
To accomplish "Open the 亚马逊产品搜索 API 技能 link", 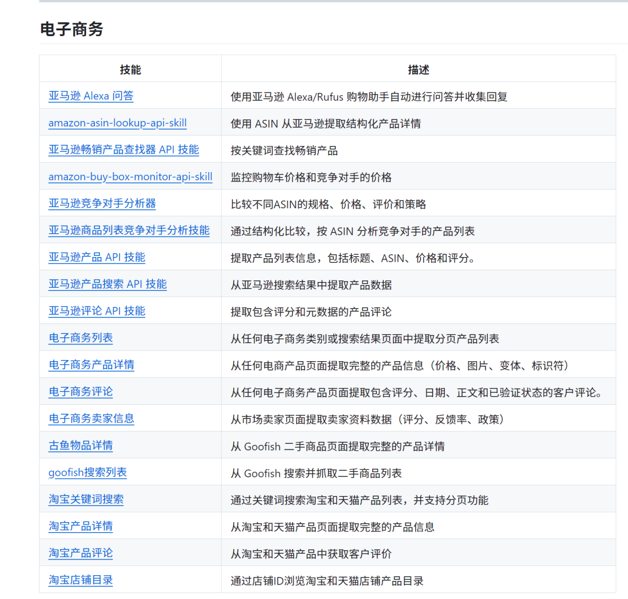I will tap(108, 284).
